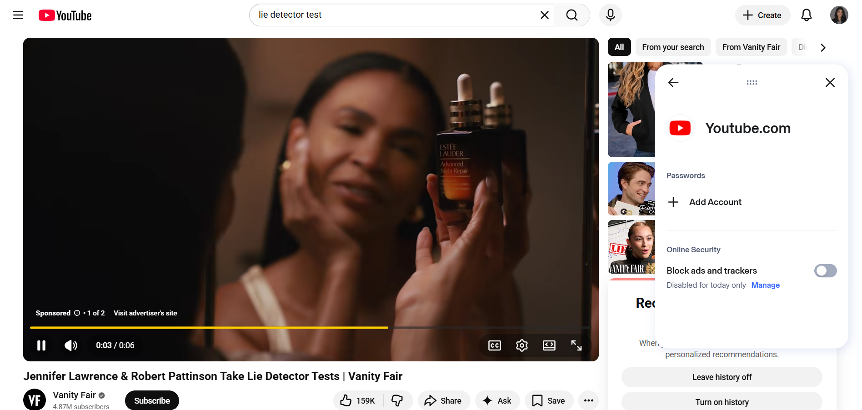Open more actions three-dot menu
This screenshot has width=862, height=410.
588,400
